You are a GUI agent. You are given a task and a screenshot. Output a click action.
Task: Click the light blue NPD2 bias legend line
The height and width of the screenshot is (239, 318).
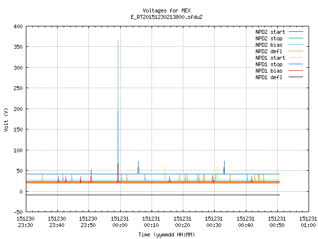coord(296,45)
